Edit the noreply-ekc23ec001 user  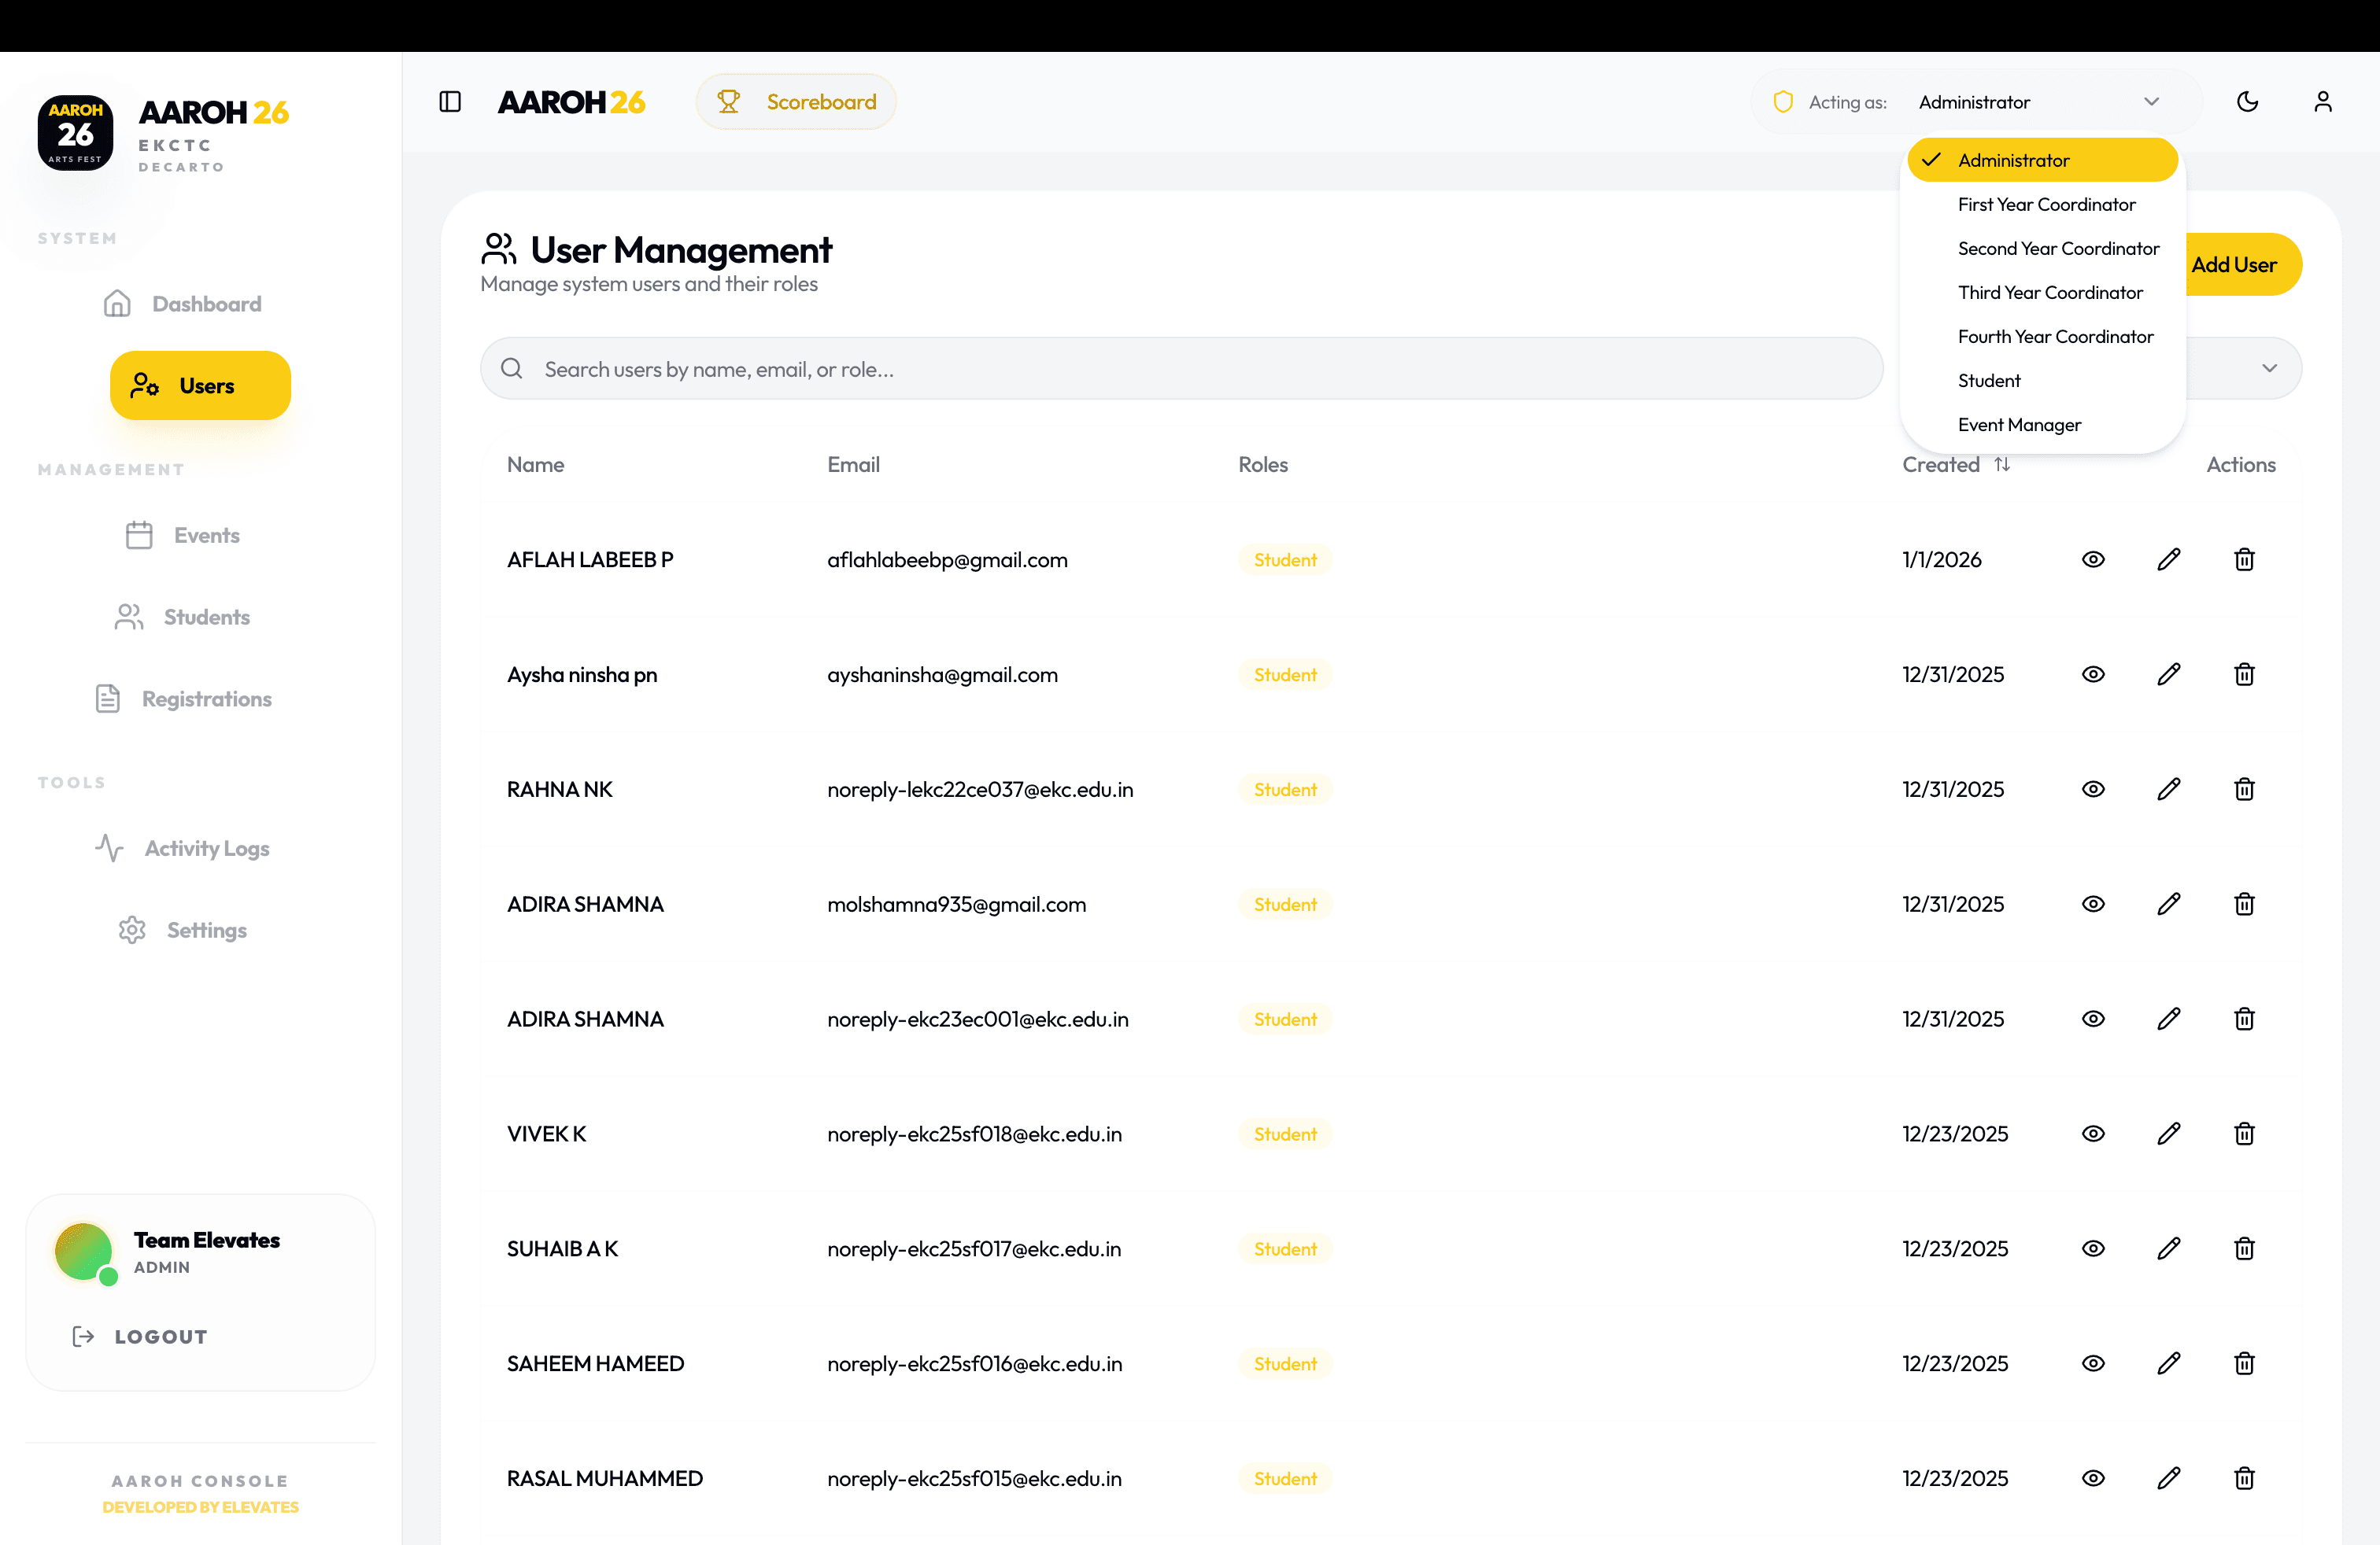[x=2168, y=1020]
